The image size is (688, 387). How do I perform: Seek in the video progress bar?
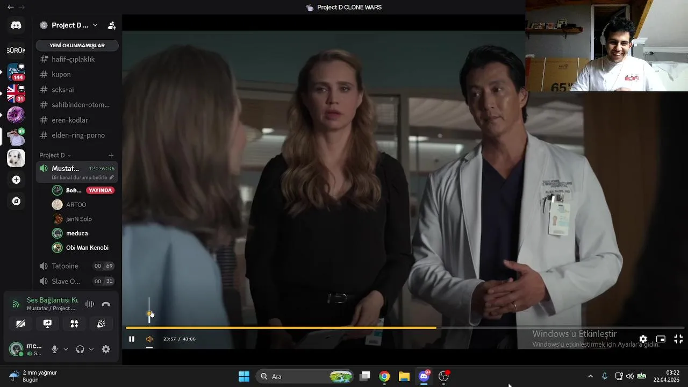click(405, 327)
